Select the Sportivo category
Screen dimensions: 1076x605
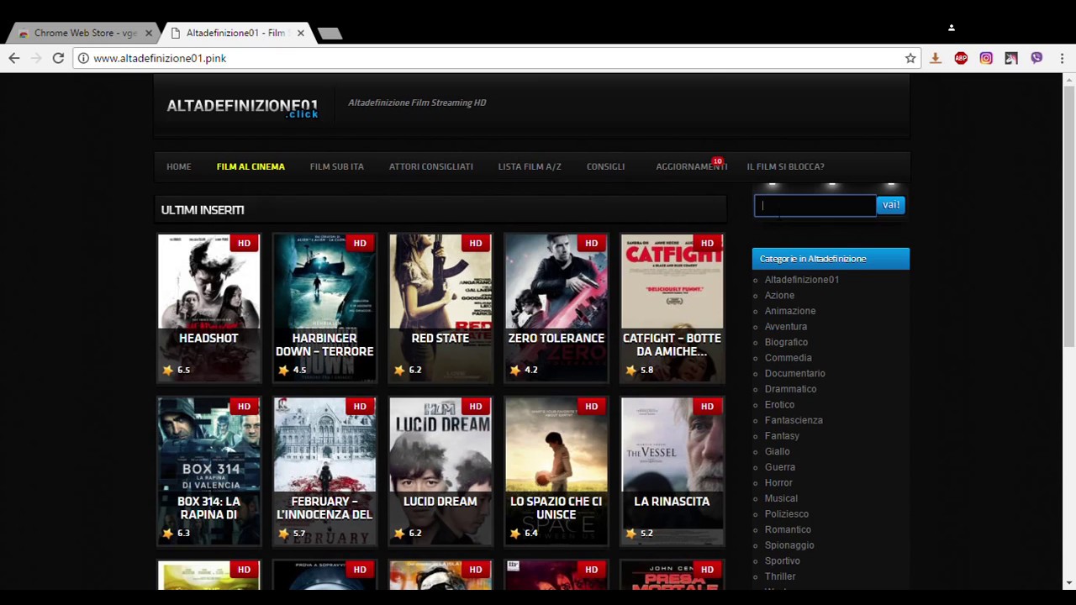click(x=782, y=560)
